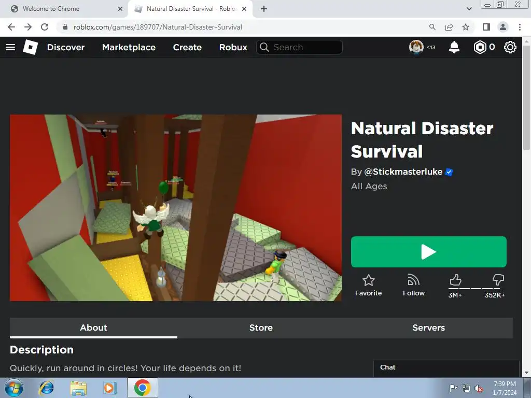Switch to the Store tab
This screenshot has height=398, width=531.
point(261,328)
